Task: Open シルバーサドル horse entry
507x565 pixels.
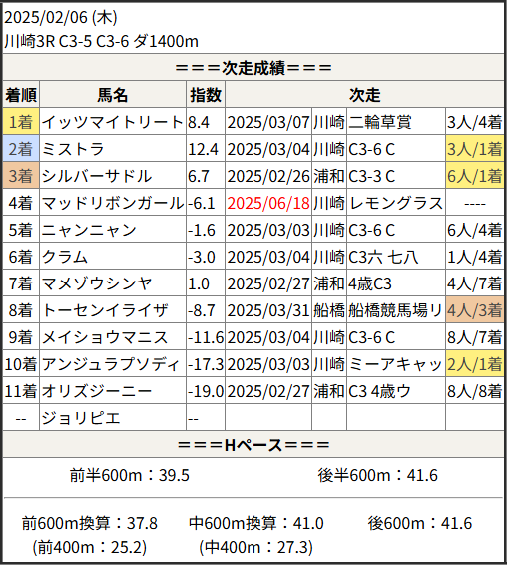Action: [113, 176]
